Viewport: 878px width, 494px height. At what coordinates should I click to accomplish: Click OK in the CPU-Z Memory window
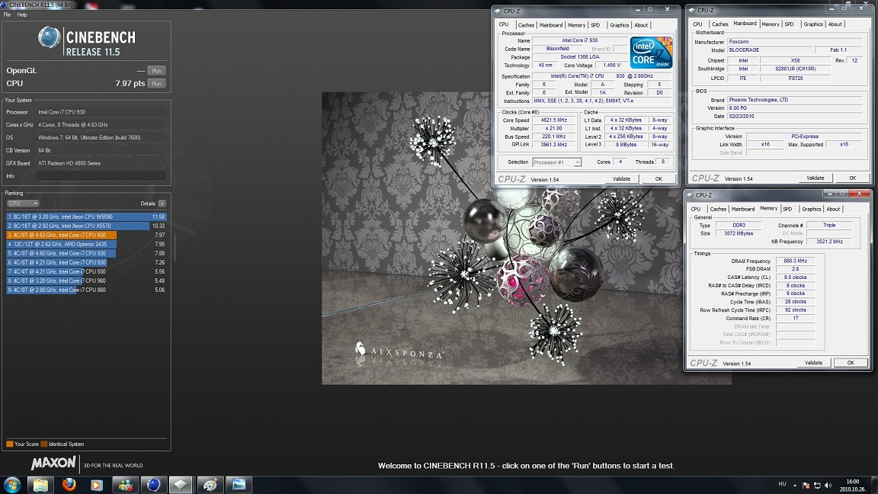(851, 363)
